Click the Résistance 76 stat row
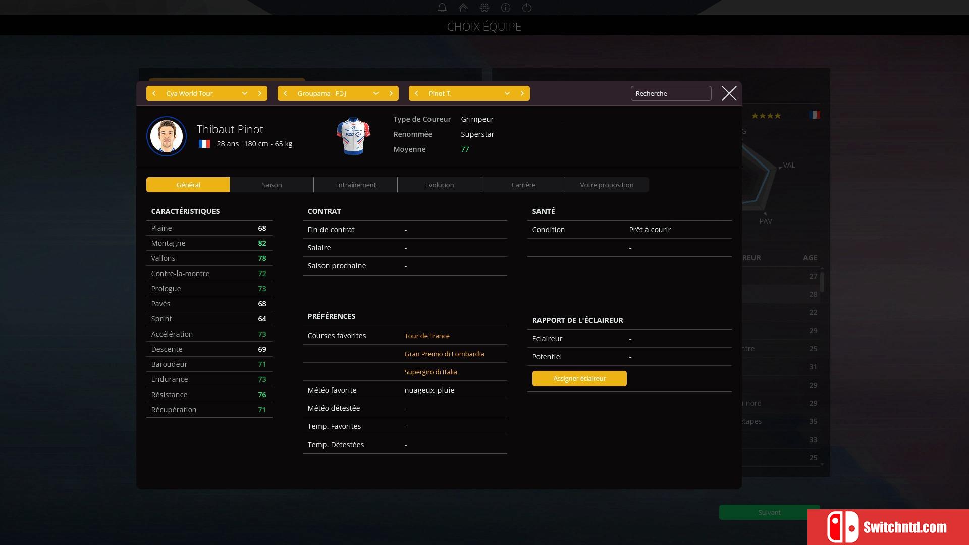The height and width of the screenshot is (545, 969). coord(209,395)
